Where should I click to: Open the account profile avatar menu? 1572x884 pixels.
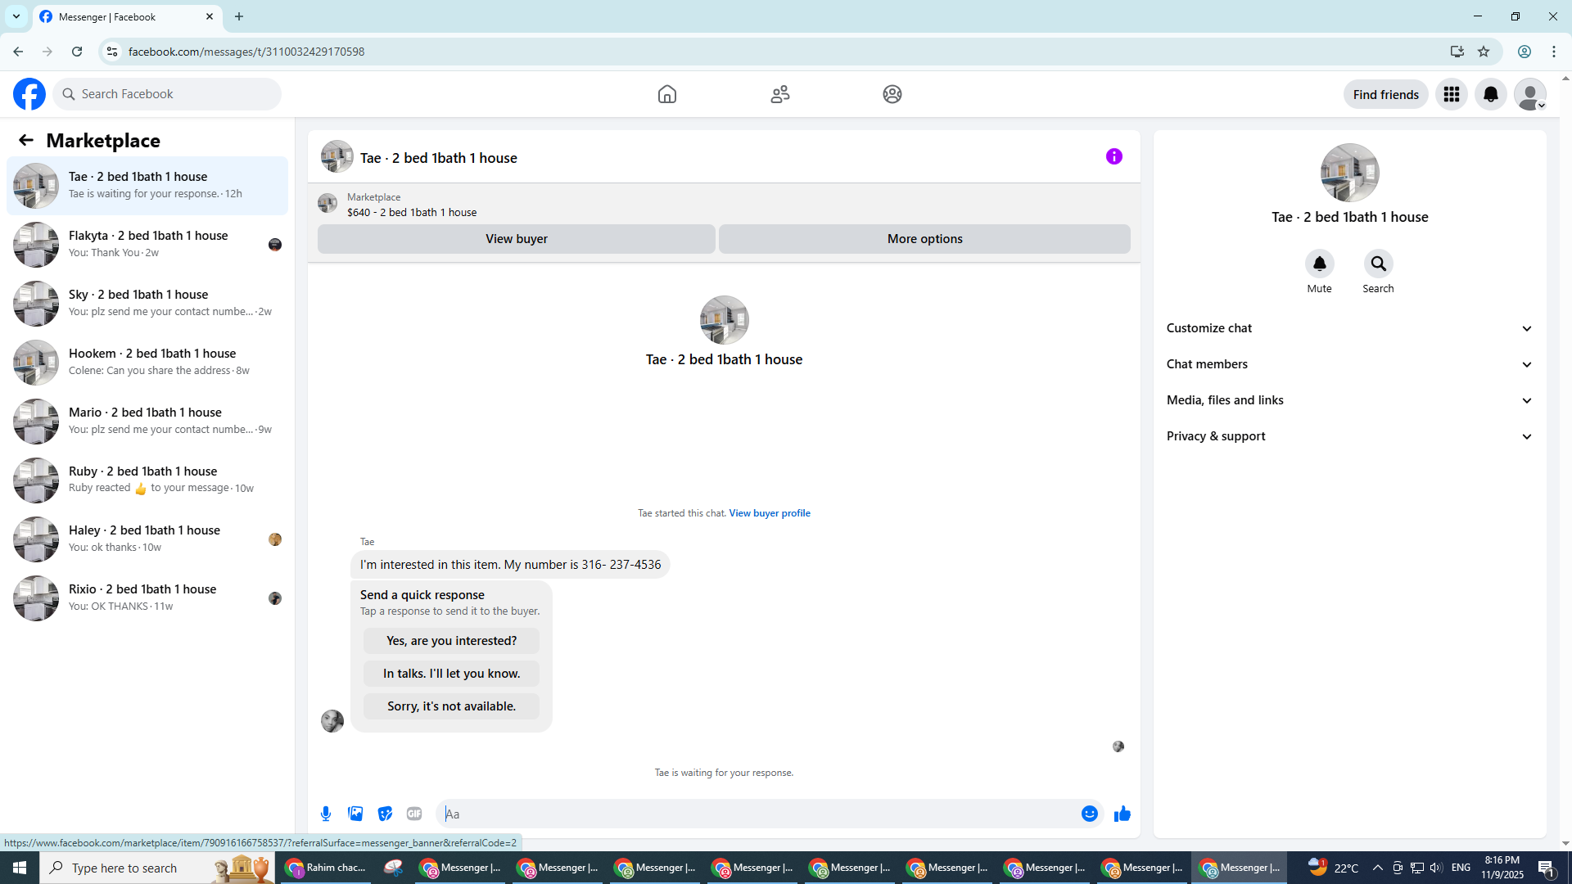(x=1530, y=94)
